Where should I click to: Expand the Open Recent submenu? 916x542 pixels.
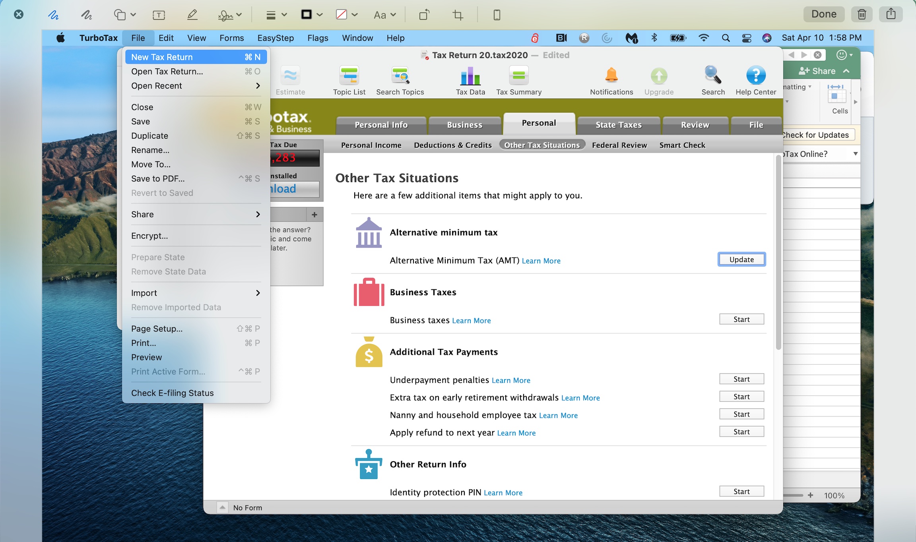(196, 86)
